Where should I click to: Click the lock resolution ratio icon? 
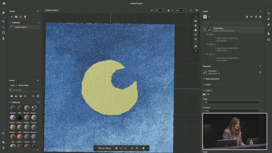pyautogui.click(x=168, y=10)
